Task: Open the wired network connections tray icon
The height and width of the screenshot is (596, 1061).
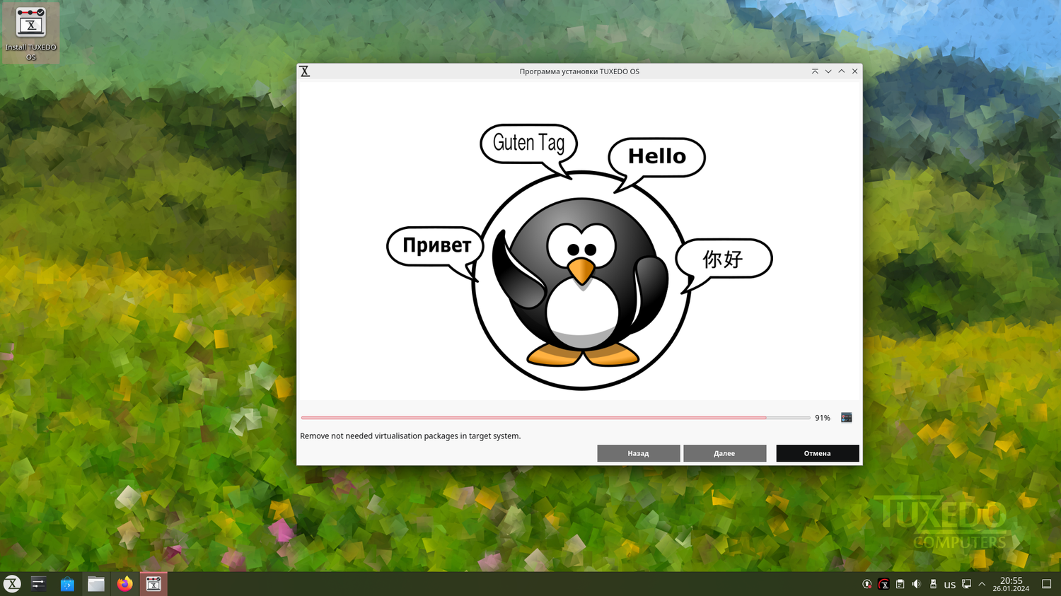Action: click(966, 584)
